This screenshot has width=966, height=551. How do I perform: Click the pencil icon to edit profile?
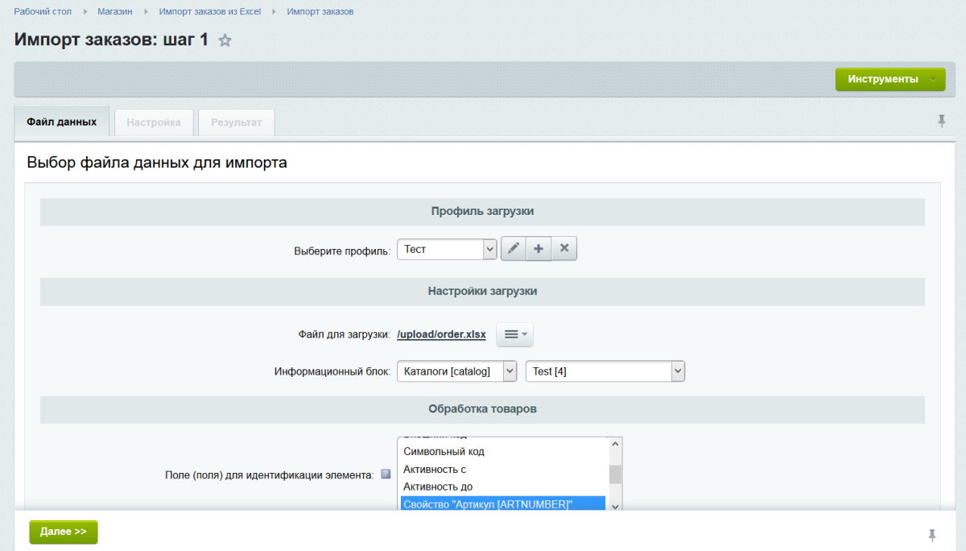tap(514, 249)
